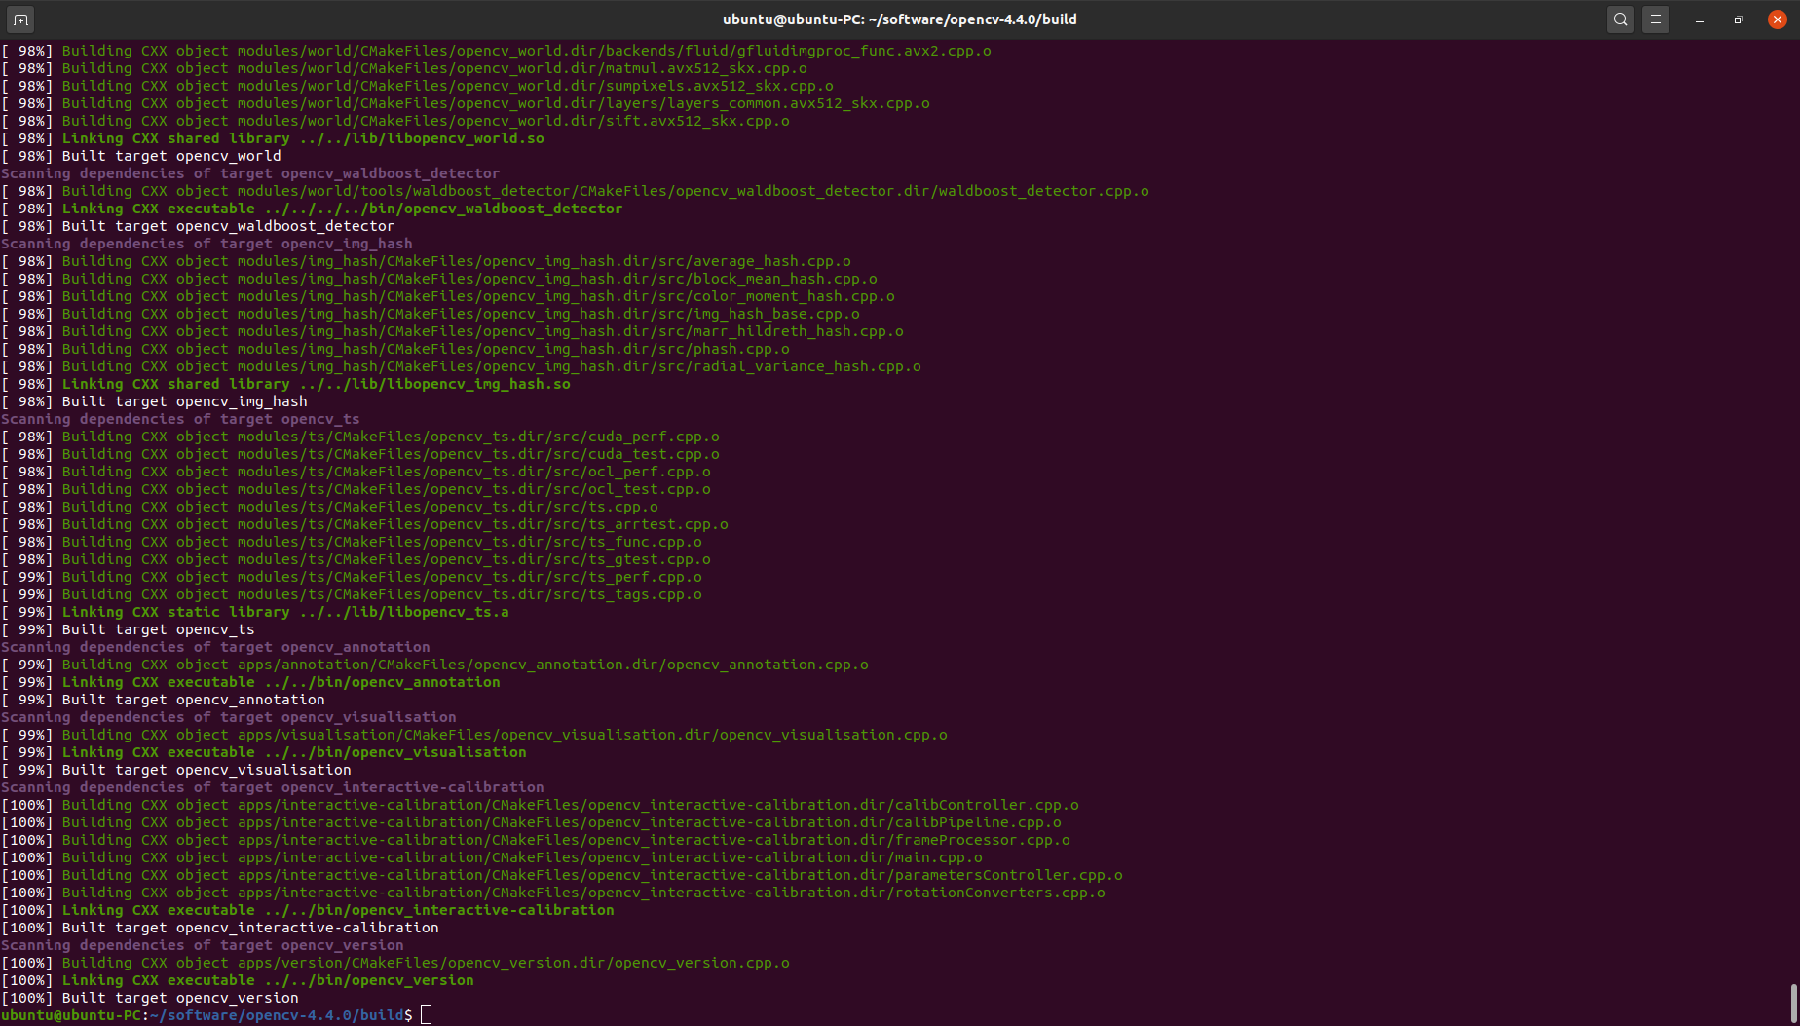Click 'Linking CXX executable bin/opencv_version' line
The image size is (1800, 1026).
[238, 980]
